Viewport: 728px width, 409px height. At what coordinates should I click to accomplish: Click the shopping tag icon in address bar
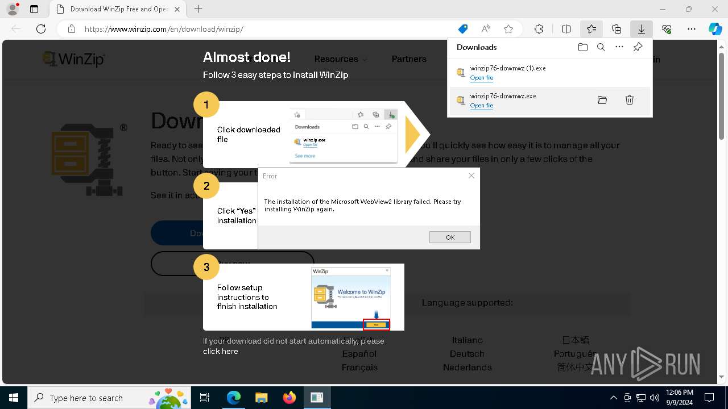point(463,29)
